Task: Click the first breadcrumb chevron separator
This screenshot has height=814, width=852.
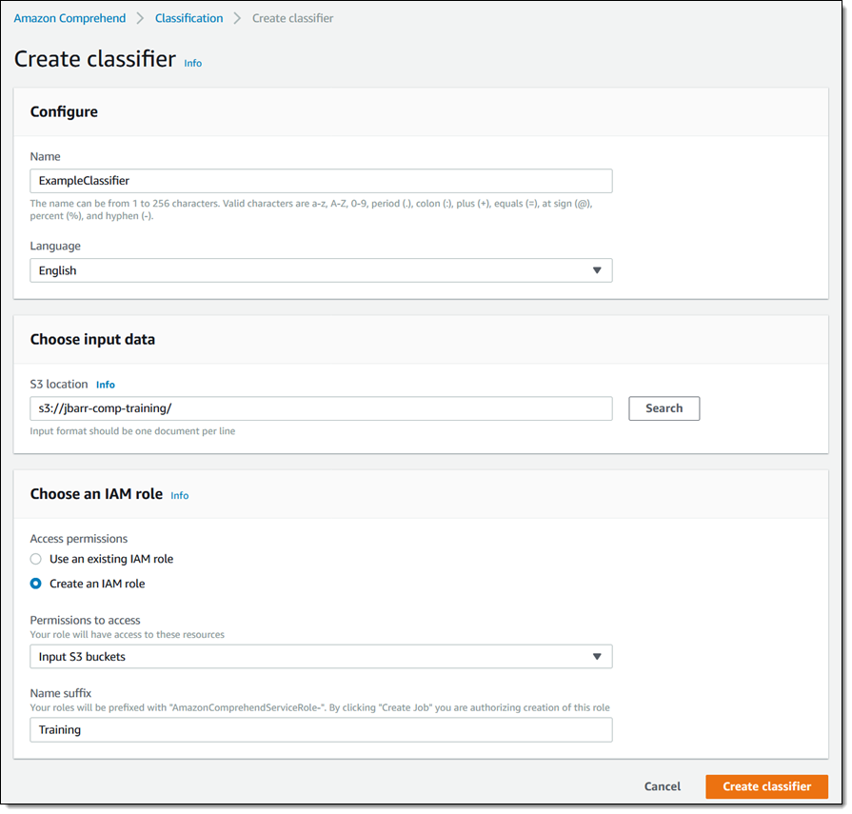Action: point(140,18)
